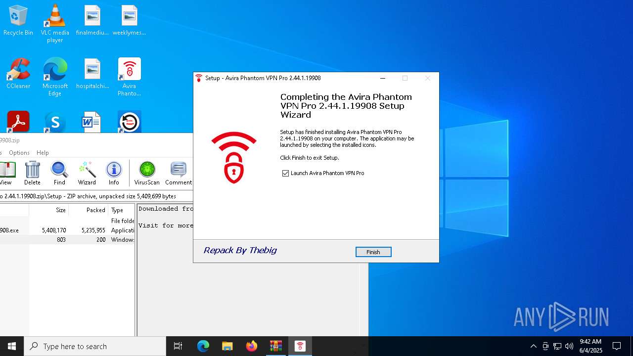
Task: Click the taskbar search box
Action: pos(95,346)
